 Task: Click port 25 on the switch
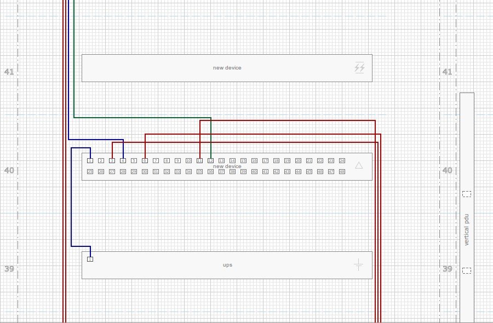90,171
